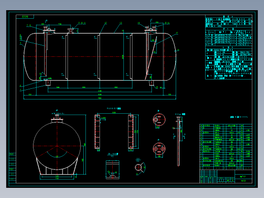Select the right top nozzle assembly on the tank

pyautogui.click(x=151, y=30)
